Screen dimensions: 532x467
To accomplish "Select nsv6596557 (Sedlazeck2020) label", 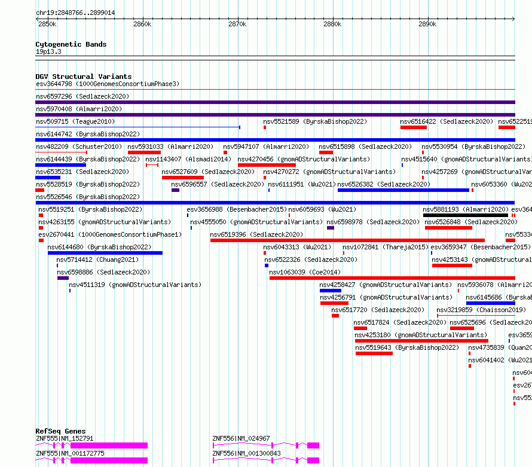I will 218,184.
